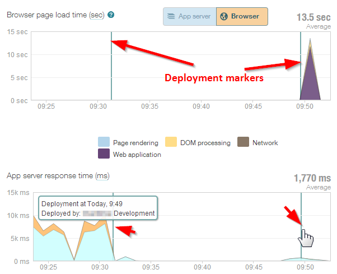The image size is (337, 274).
Task: Select the 09:31 deployment marker in browser chart
Action: pos(111,66)
